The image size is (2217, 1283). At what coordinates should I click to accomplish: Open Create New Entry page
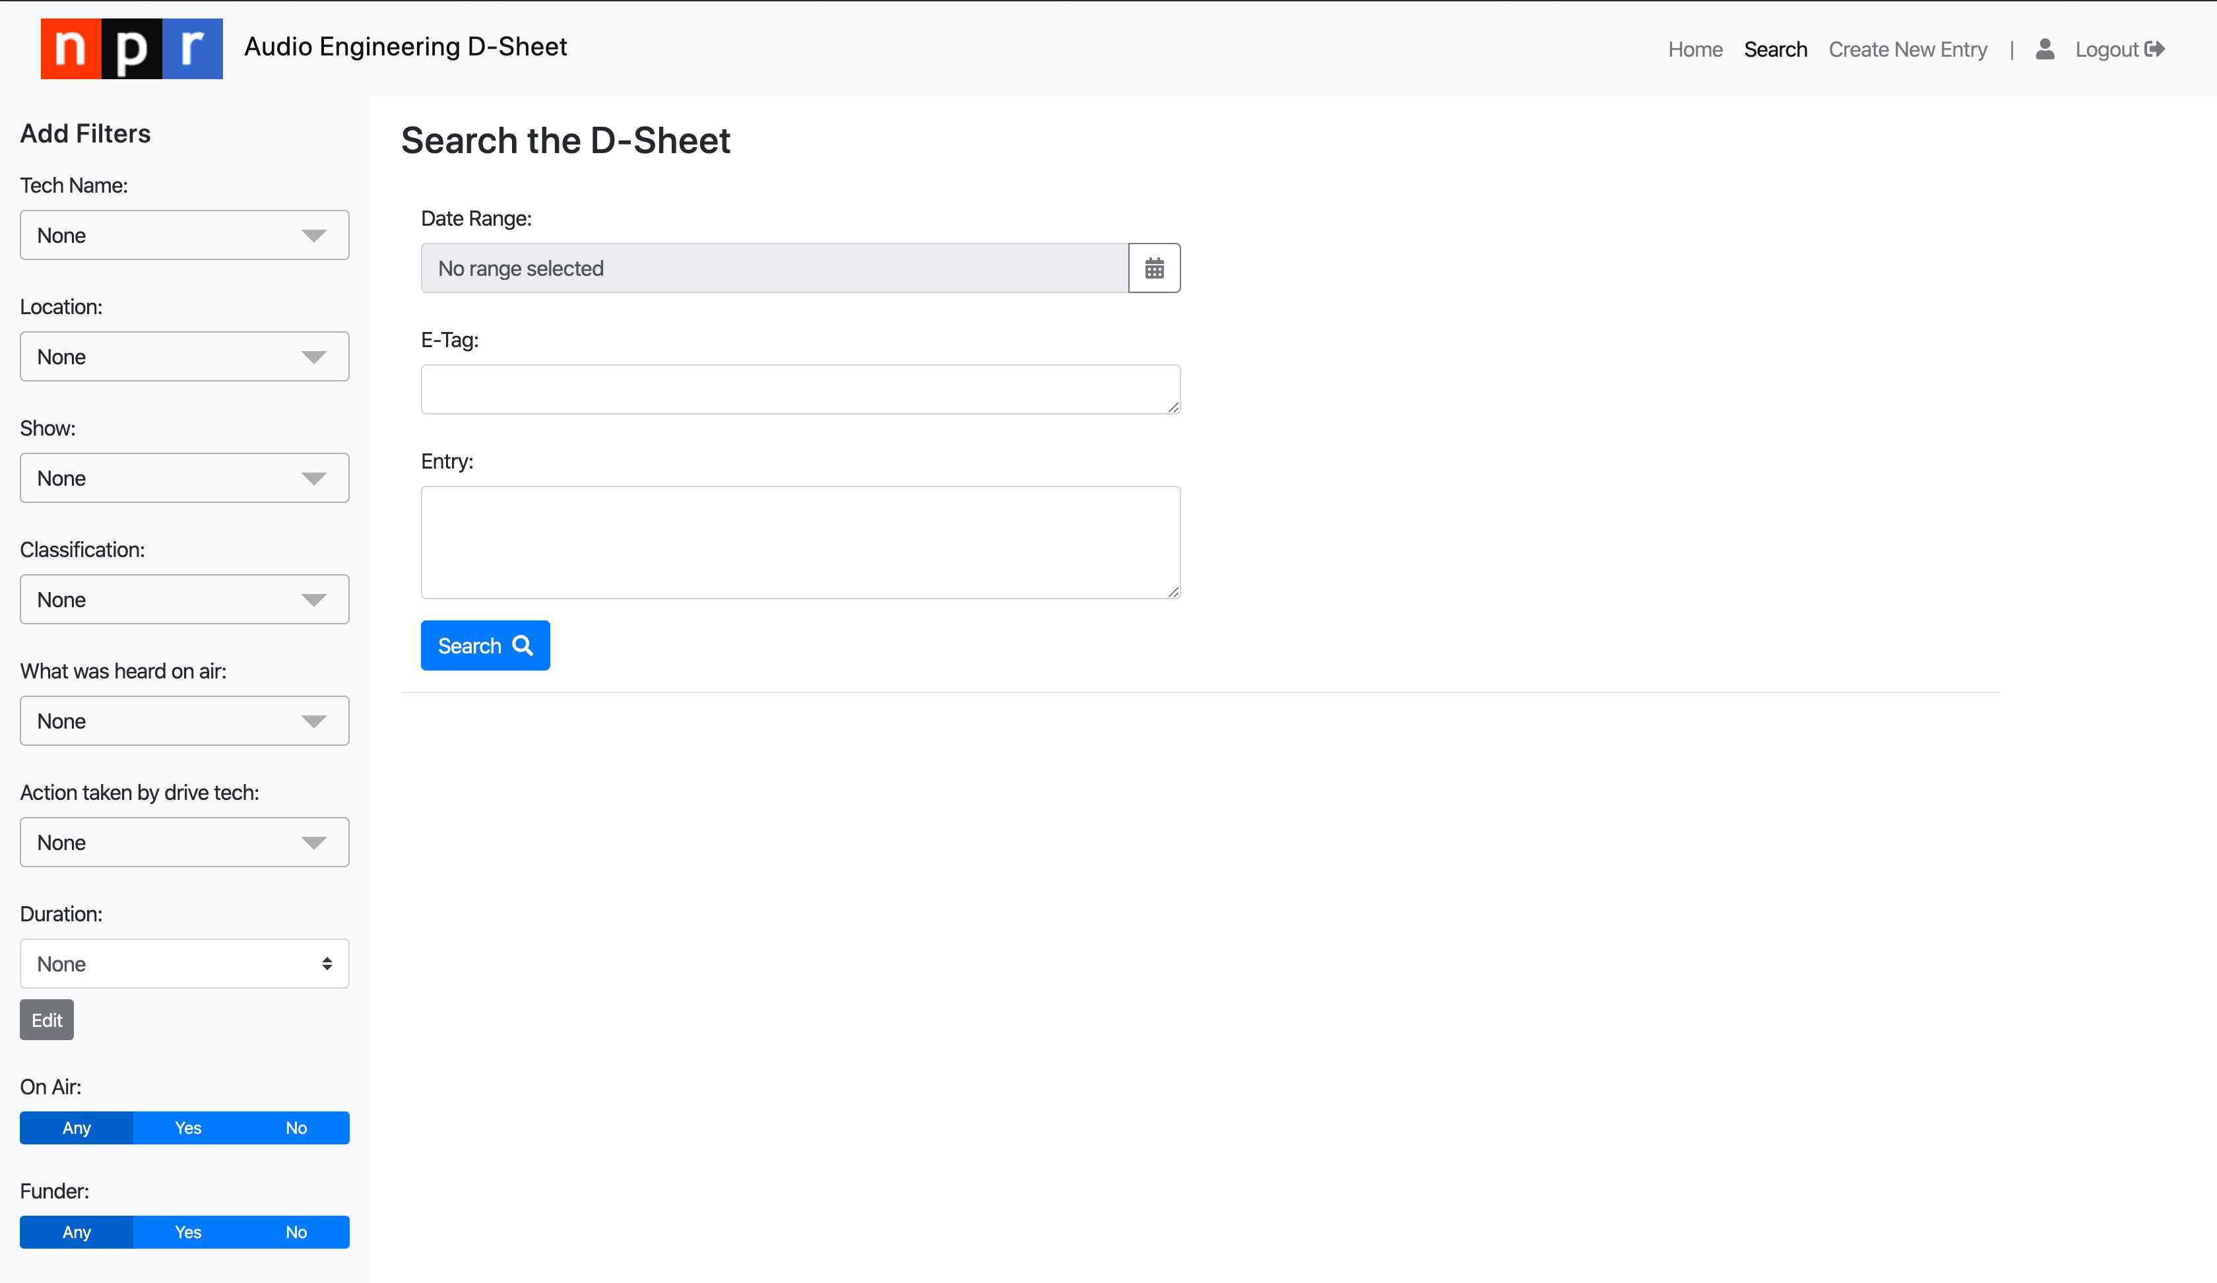click(x=1908, y=49)
